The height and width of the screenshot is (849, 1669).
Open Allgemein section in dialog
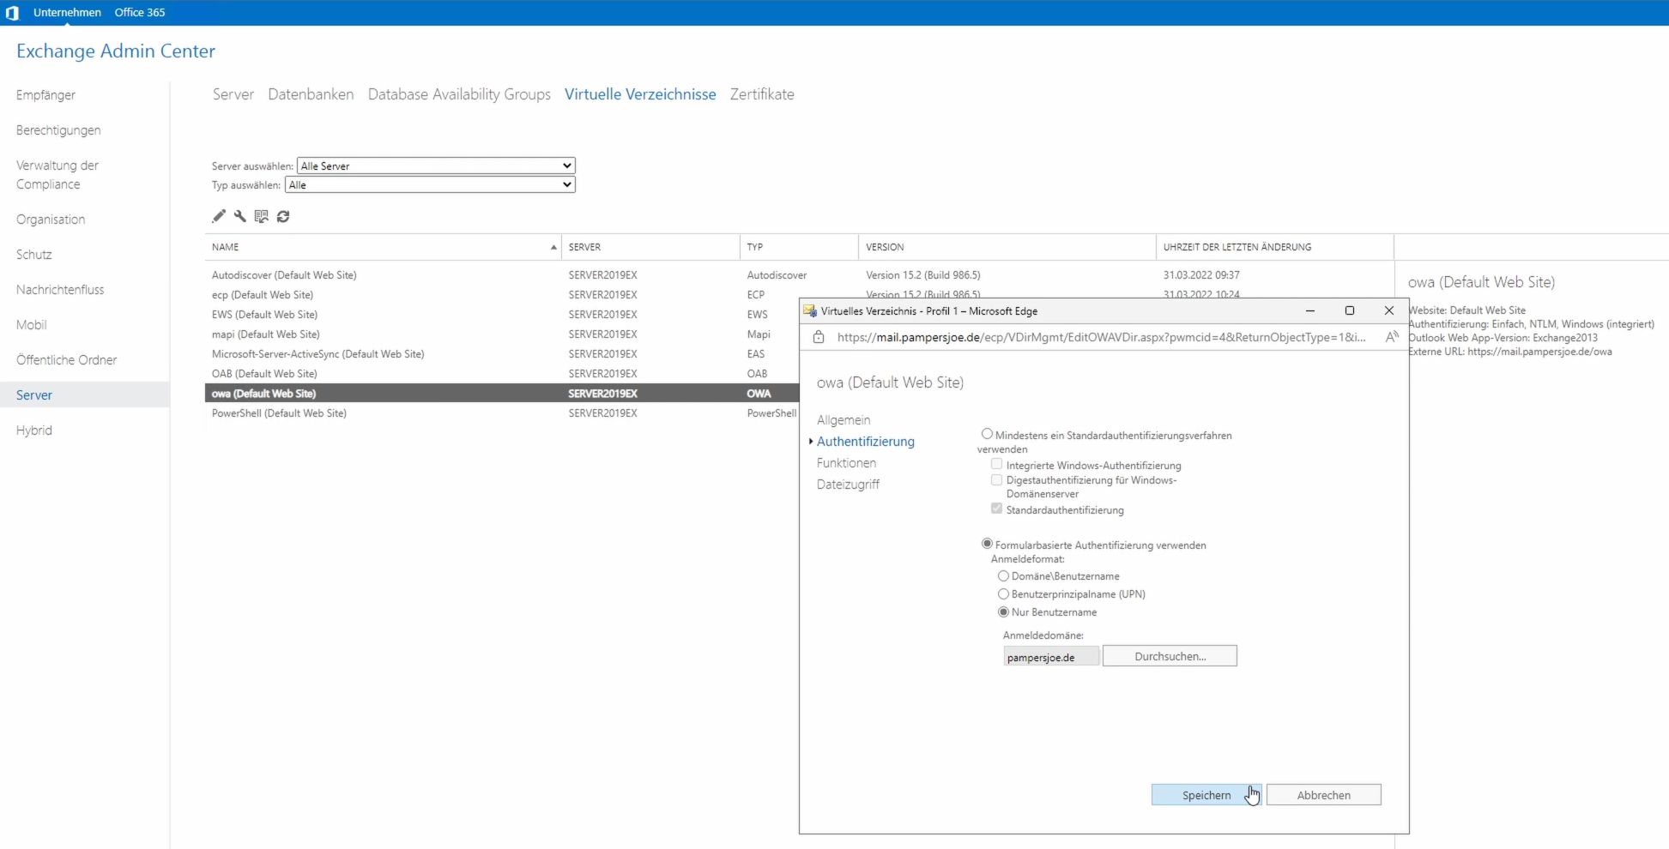[x=844, y=420]
